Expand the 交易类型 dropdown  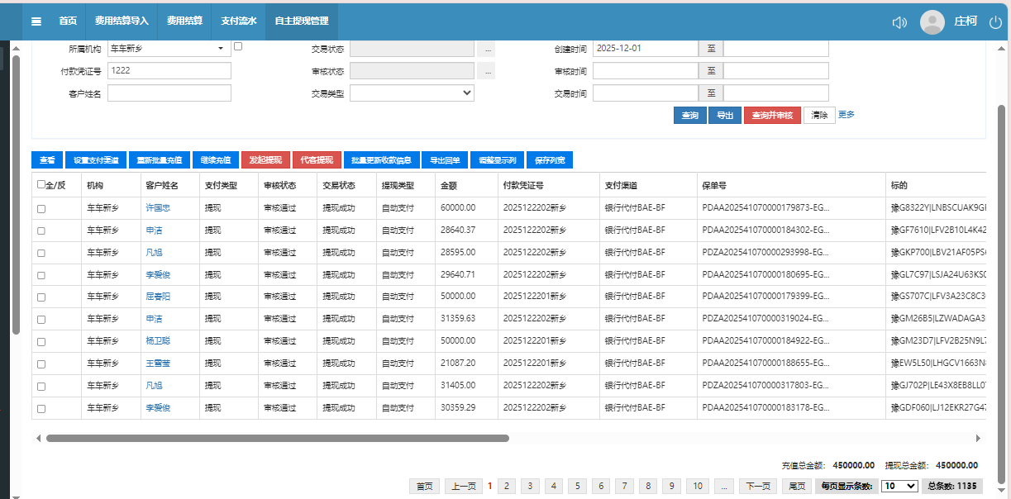(412, 93)
